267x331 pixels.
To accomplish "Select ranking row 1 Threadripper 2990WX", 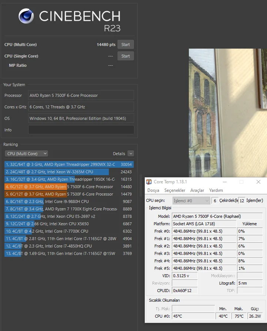I will point(69,164).
